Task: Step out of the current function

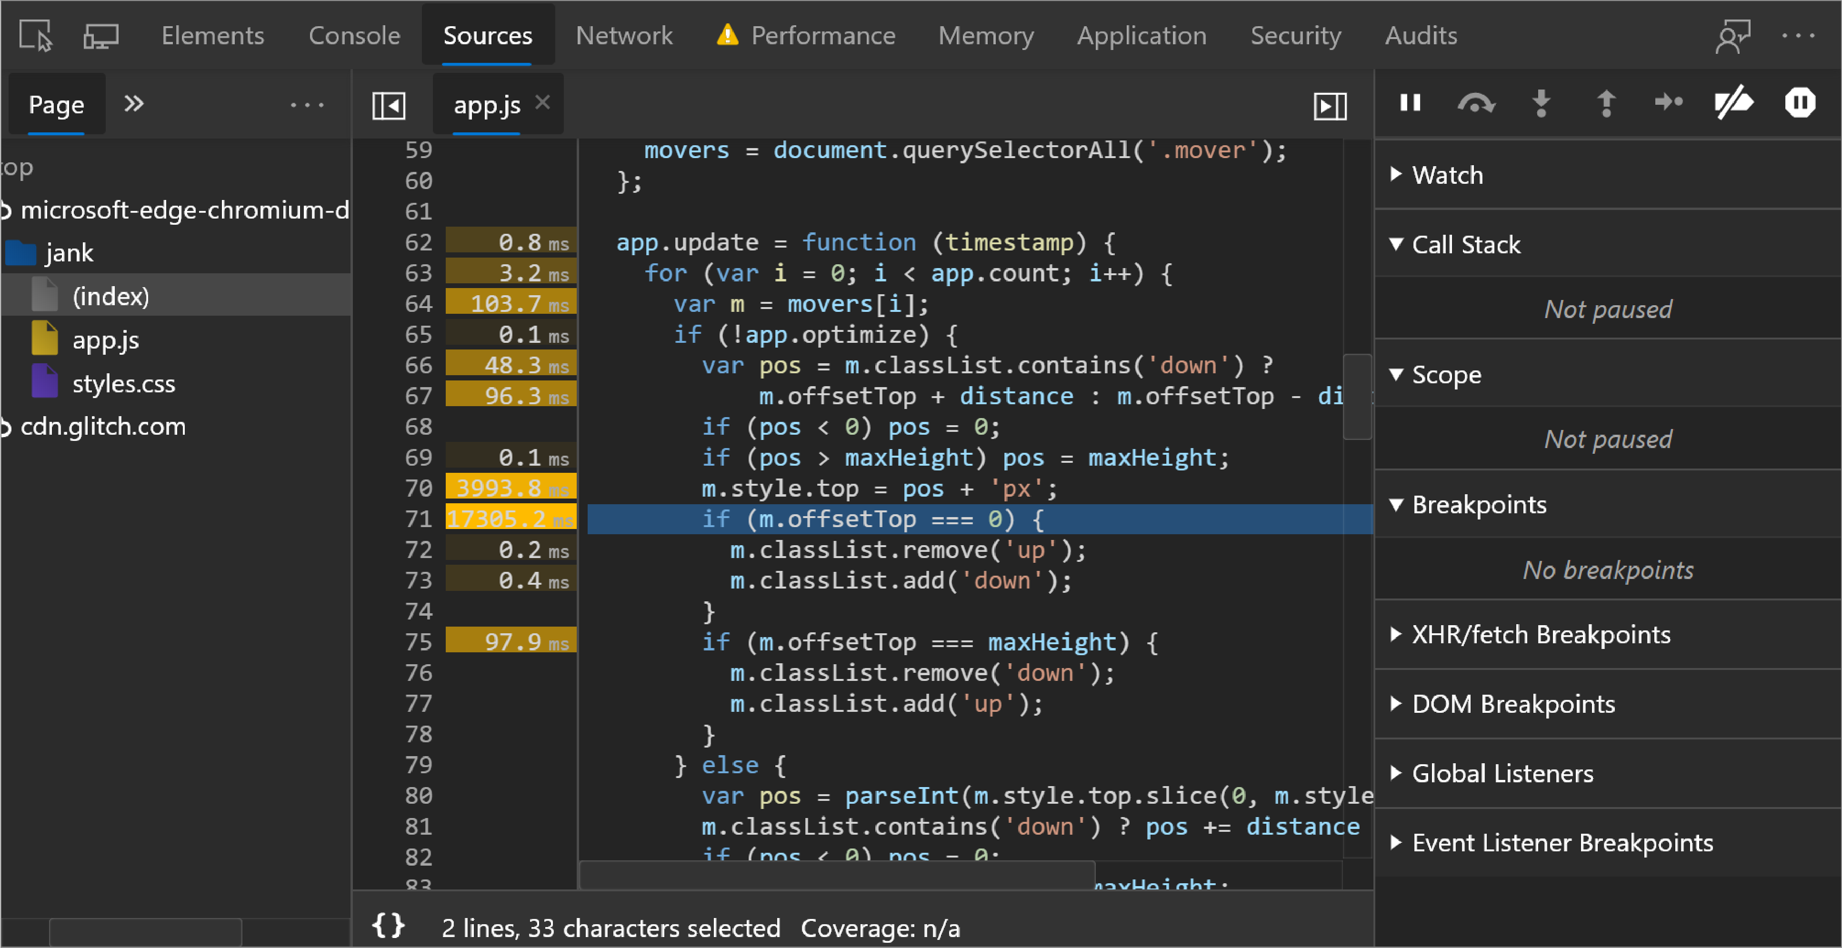Action: [x=1605, y=103]
